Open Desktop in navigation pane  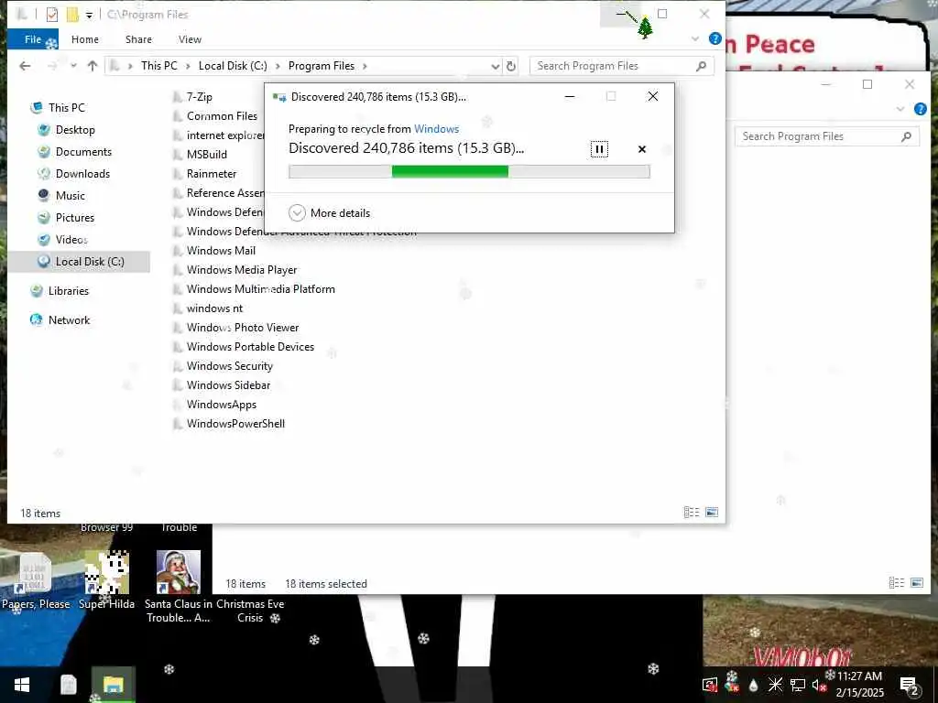coord(75,130)
